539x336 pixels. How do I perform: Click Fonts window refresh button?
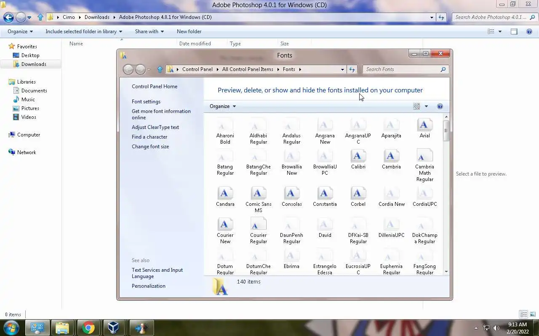click(x=352, y=69)
